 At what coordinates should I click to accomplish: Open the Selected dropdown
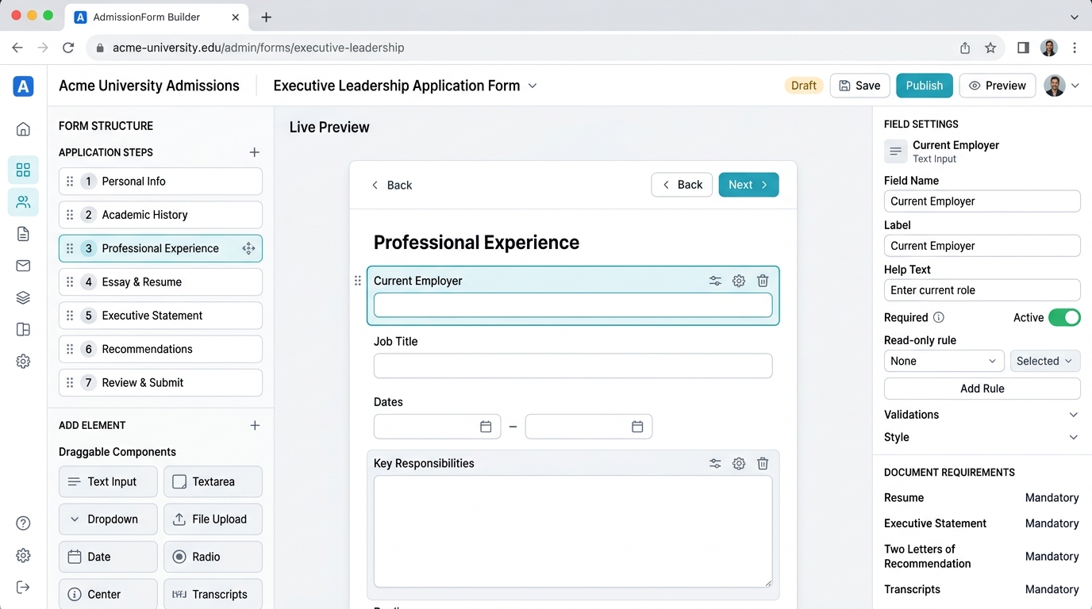coord(1044,361)
